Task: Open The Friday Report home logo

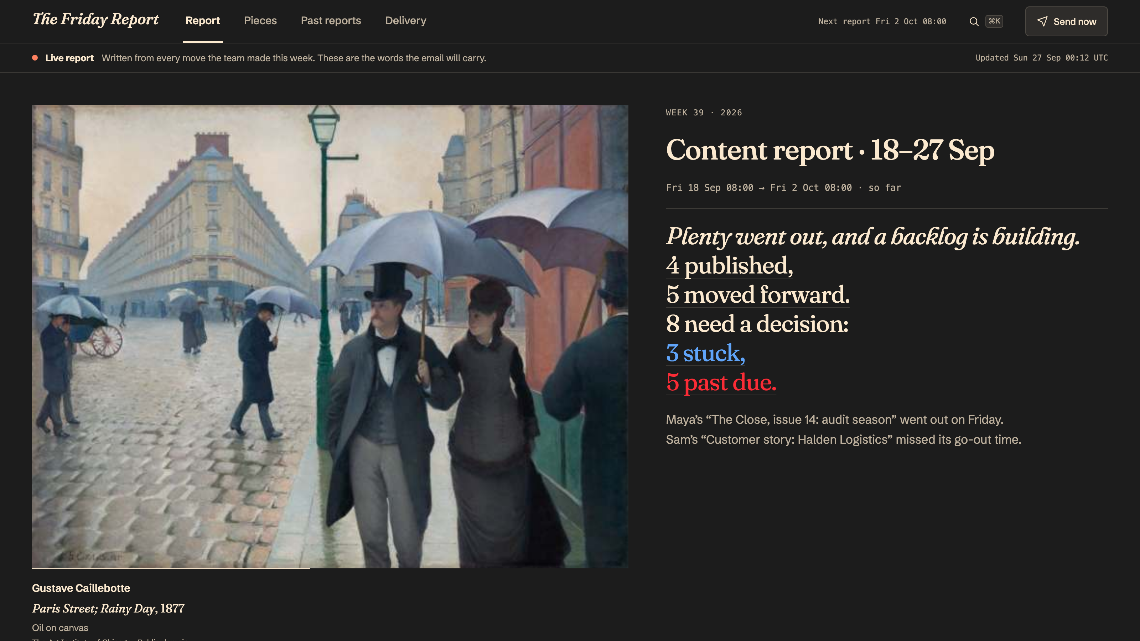Action: [95, 20]
